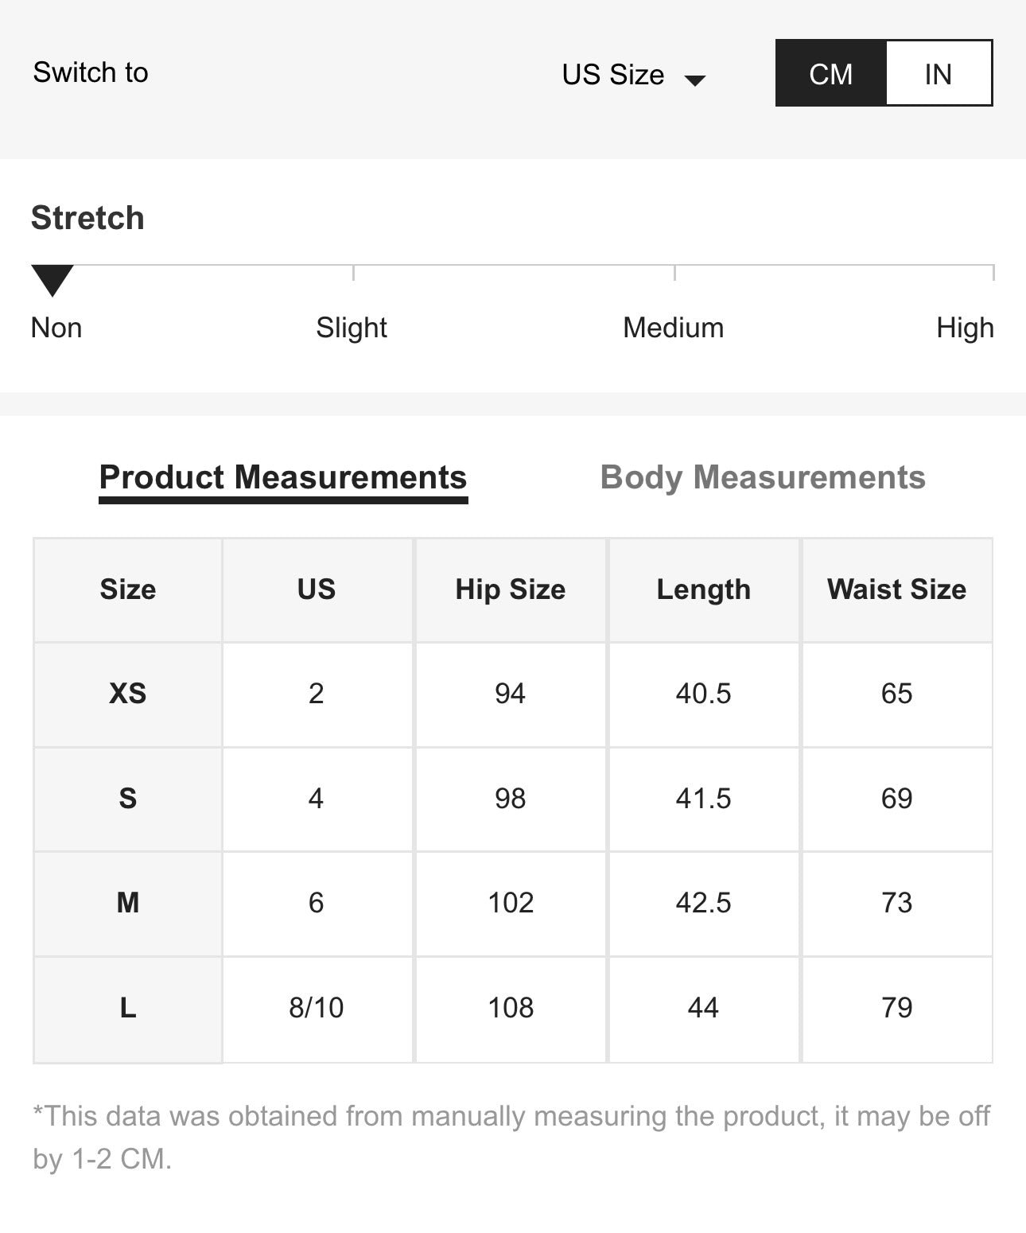Screen dimensions: 1026x1233
Task: Click the Stretch slider triangle marker
Action: click(52, 279)
